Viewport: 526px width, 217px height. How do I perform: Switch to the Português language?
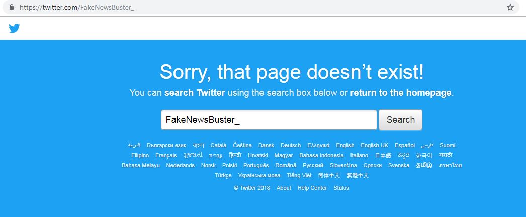pyautogui.click(x=256, y=165)
